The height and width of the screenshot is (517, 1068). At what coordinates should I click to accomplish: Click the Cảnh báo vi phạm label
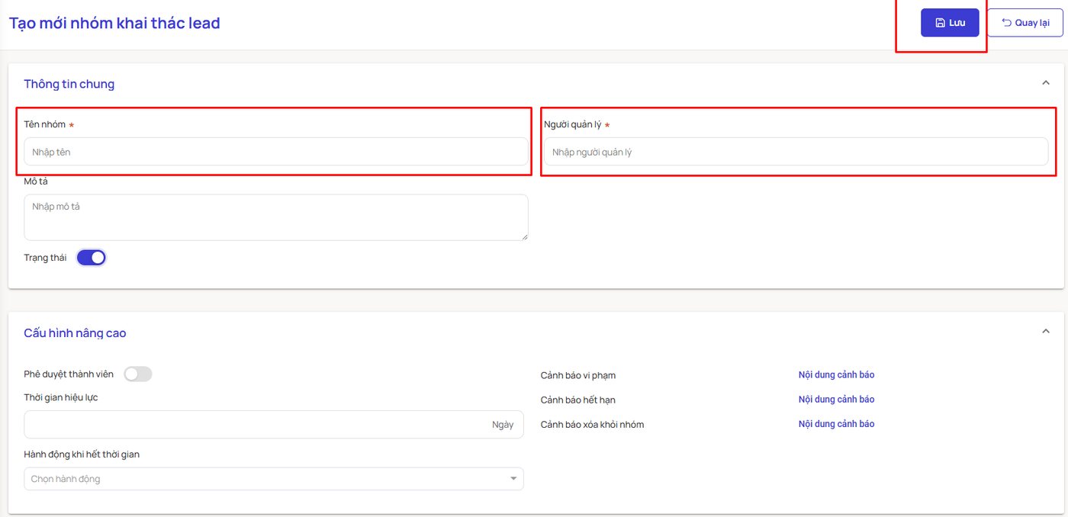578,375
